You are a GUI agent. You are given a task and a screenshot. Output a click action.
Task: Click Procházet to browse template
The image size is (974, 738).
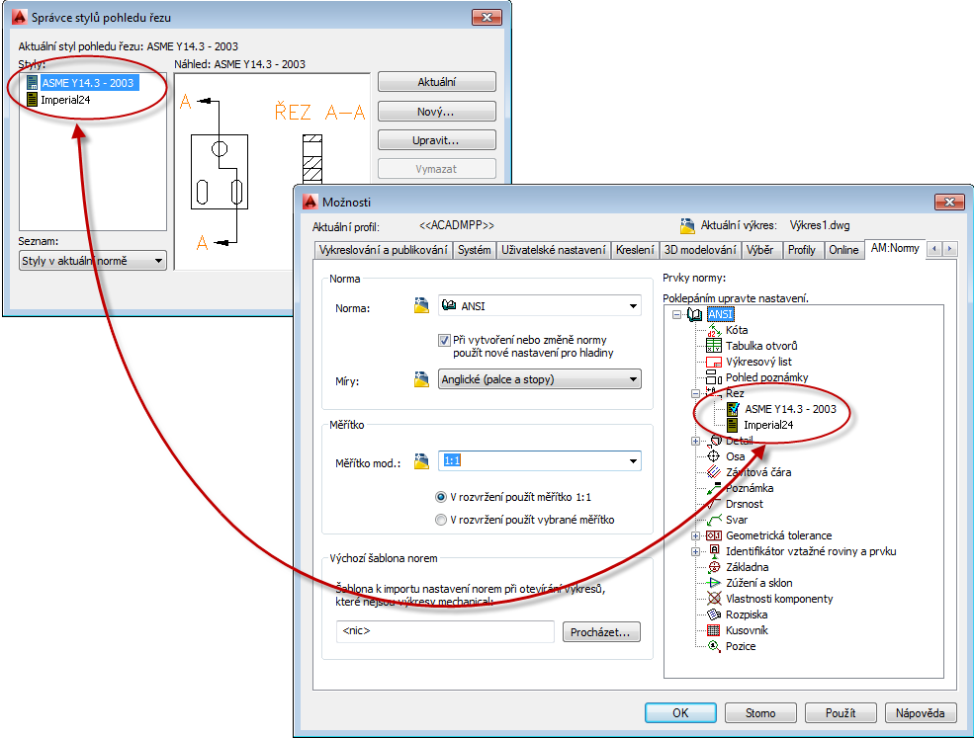pyautogui.click(x=600, y=632)
